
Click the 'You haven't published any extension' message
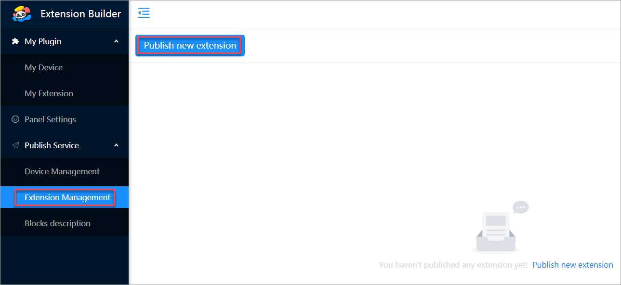point(453,265)
